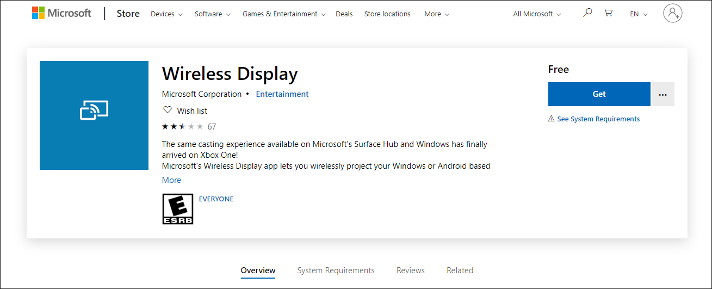The height and width of the screenshot is (289, 712).
Task: Open Store locations menu item
Action: pyautogui.click(x=387, y=14)
